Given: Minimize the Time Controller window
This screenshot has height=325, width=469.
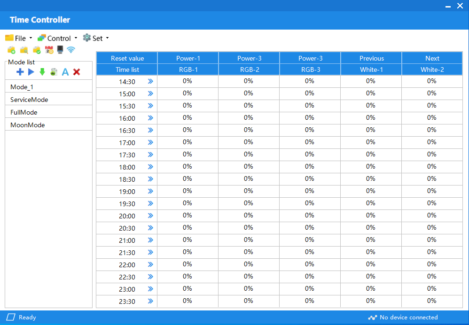Looking at the screenshot, I should [x=448, y=6].
